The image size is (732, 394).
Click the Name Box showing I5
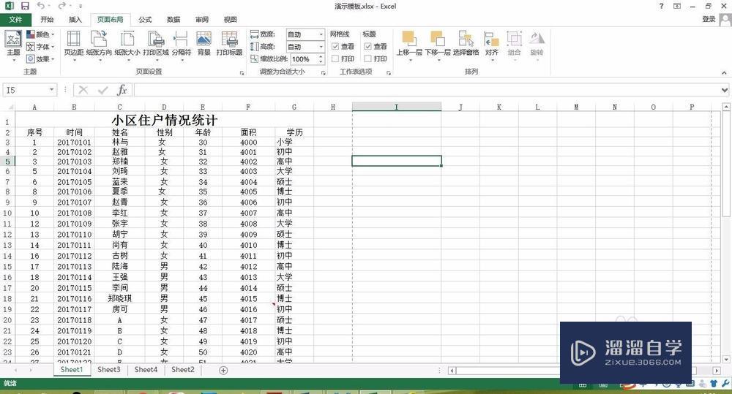[x=26, y=89]
